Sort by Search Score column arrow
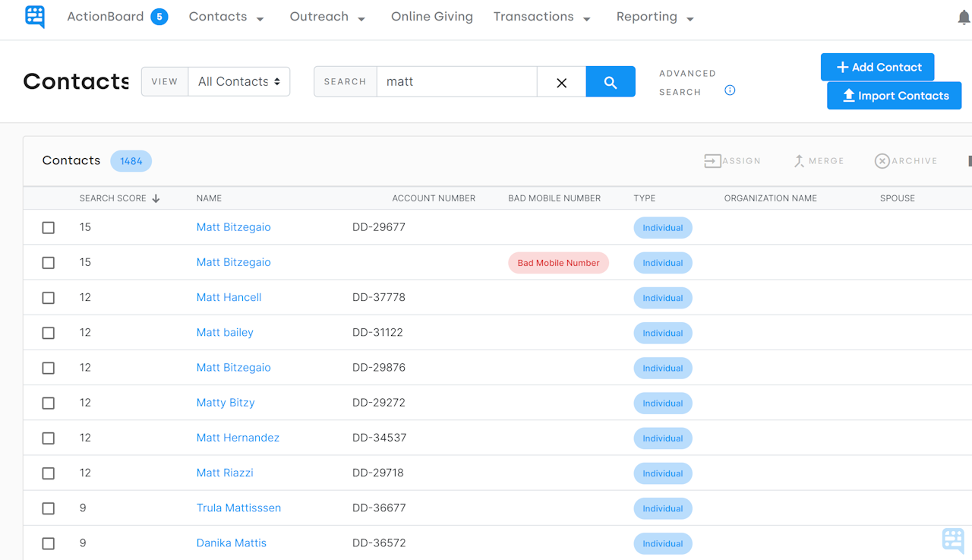The image size is (972, 560). tap(156, 198)
